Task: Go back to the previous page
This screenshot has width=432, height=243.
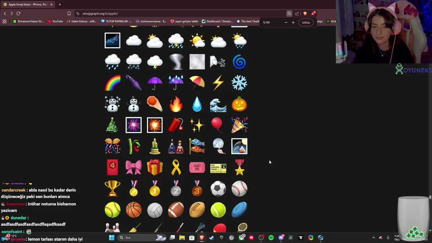Action: click(5, 13)
